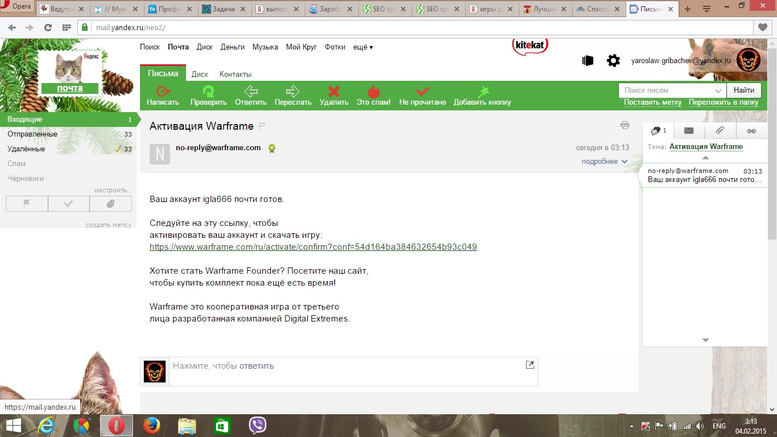
Task: Open Firefox from the taskbar
Action: [151, 426]
